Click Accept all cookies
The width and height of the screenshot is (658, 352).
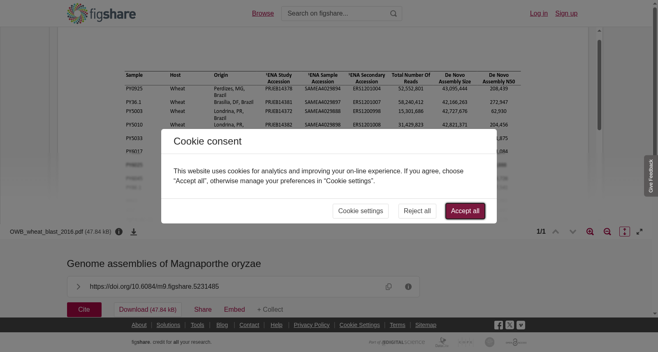465,211
